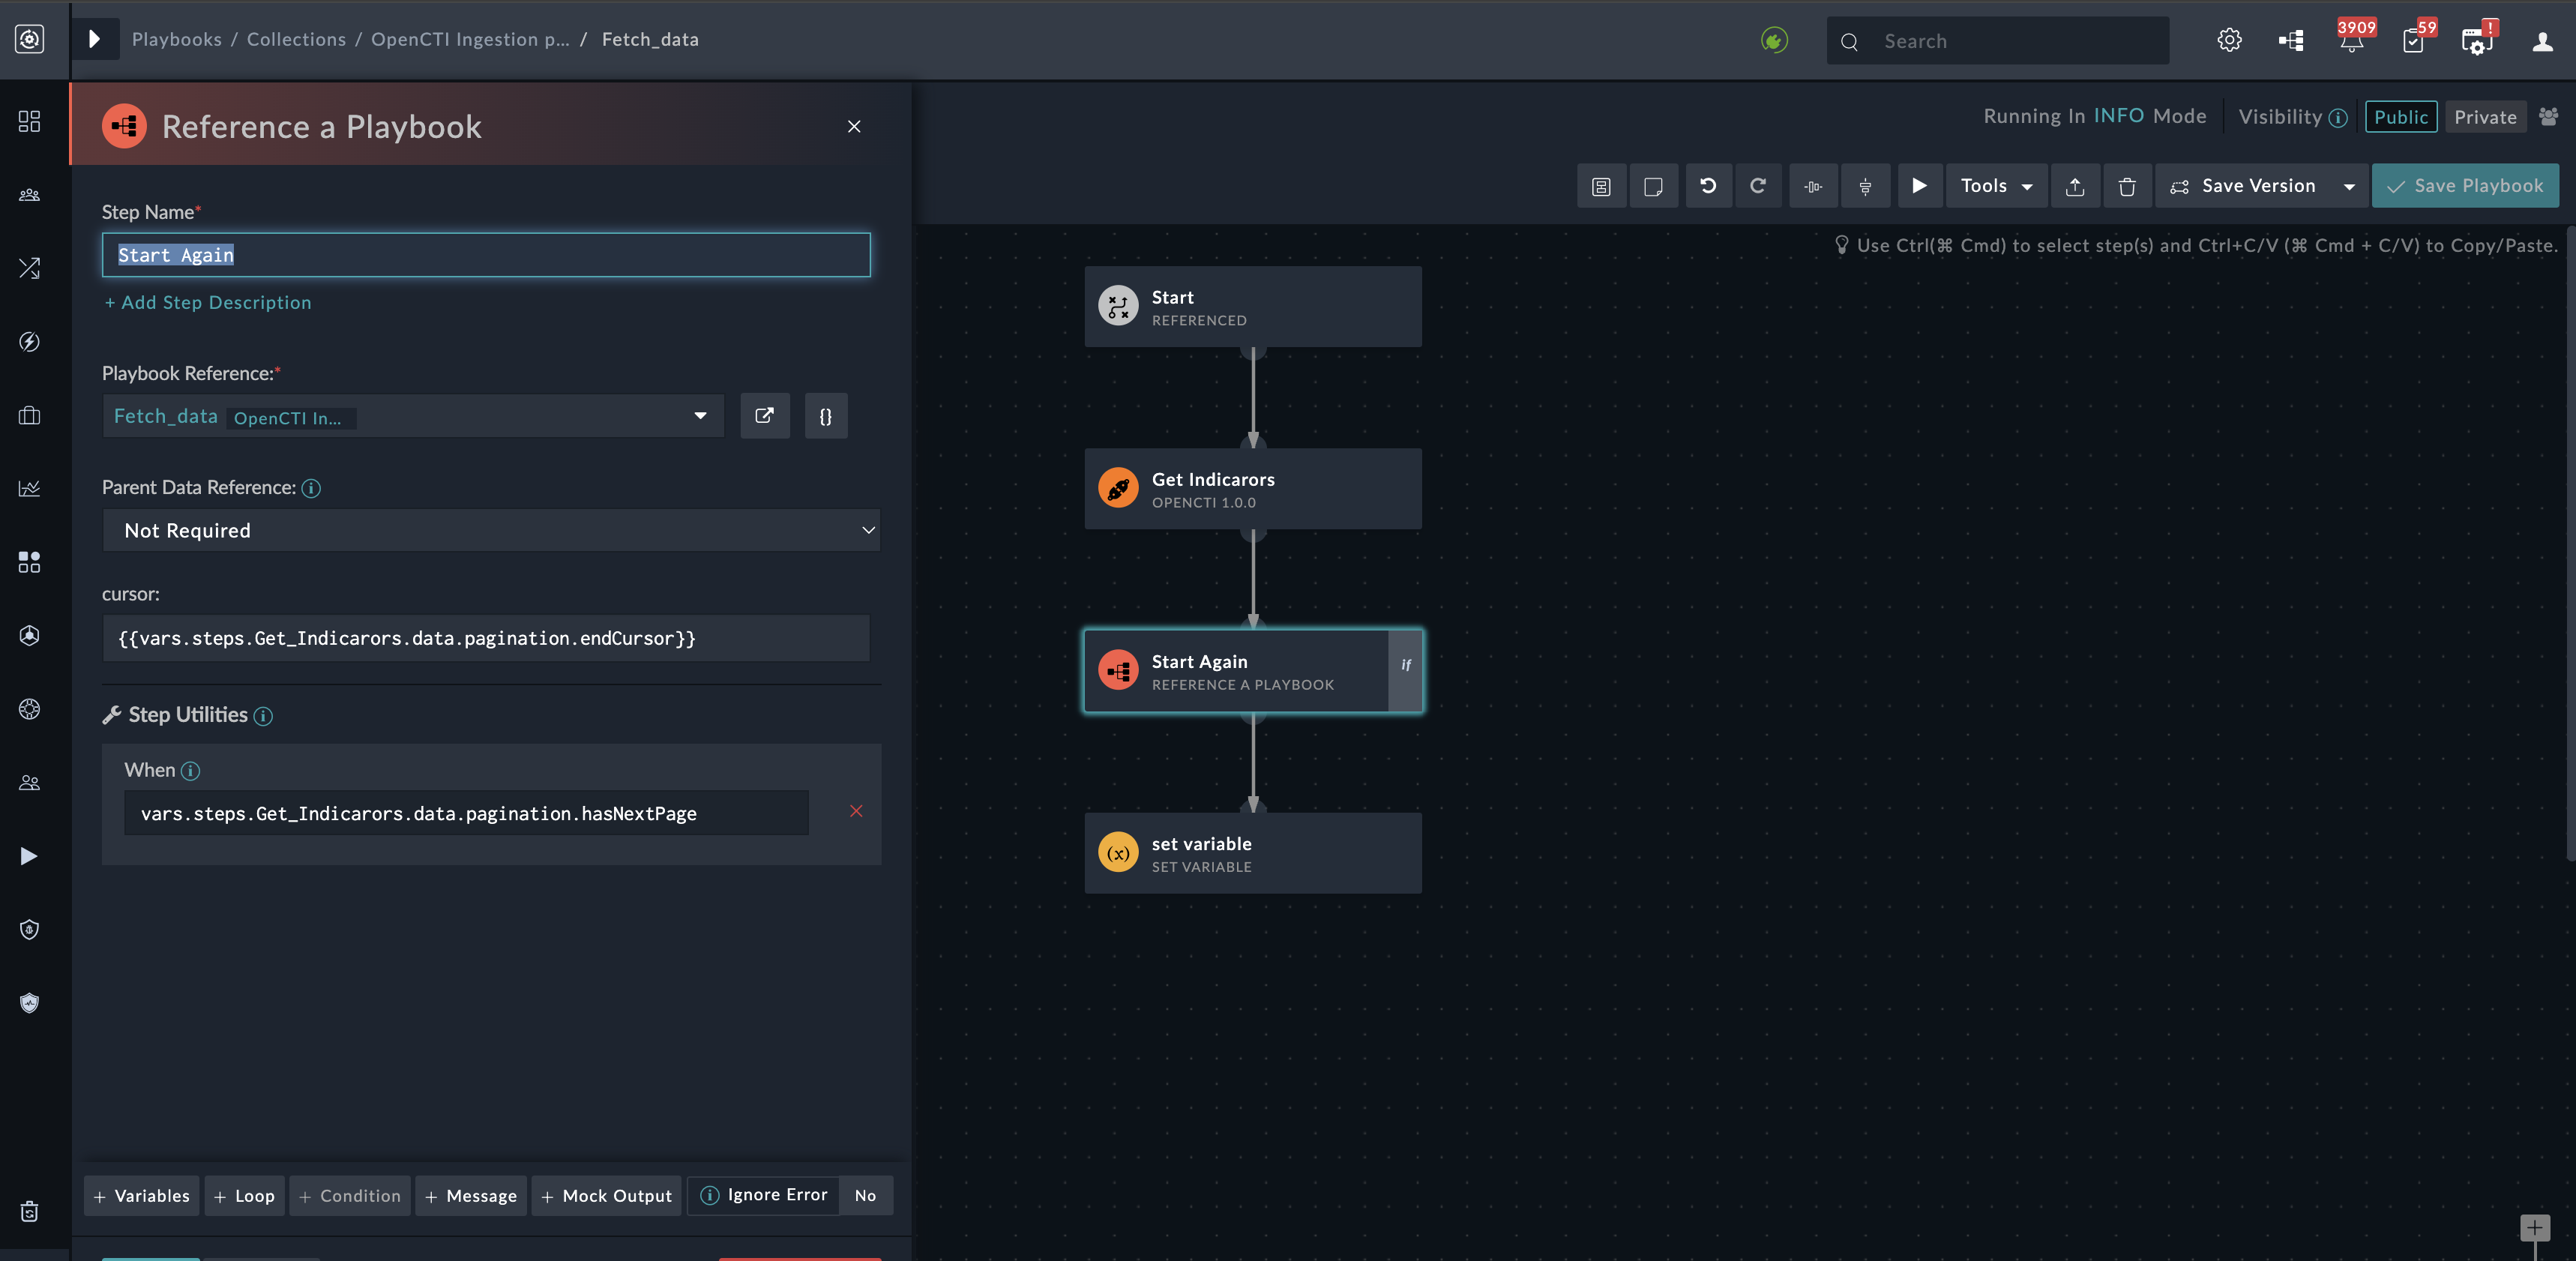Toggle Ignore Error No switch
Screen dimensions: 2576x1261
tap(865, 1195)
